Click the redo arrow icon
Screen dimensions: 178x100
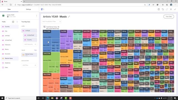tap(167, 9)
